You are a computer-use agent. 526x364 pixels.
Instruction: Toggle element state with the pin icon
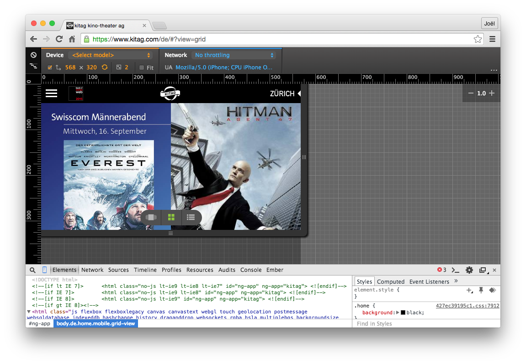point(481,290)
